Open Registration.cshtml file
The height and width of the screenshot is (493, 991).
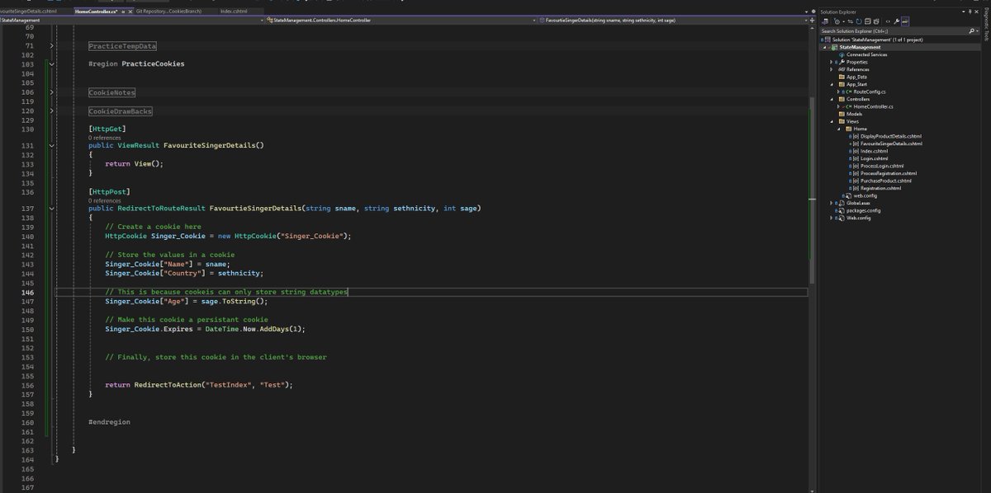click(882, 188)
